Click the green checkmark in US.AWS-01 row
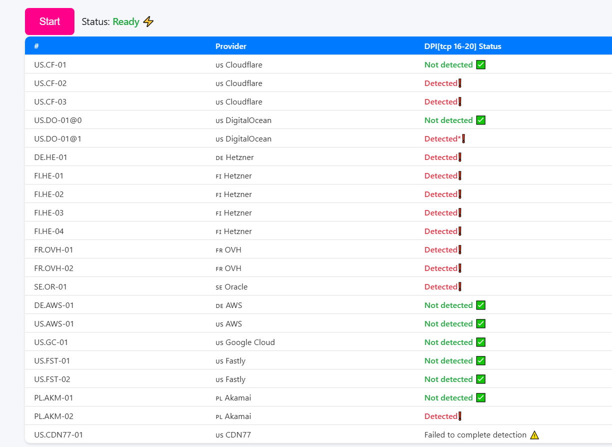This screenshot has width=612, height=447. tap(481, 323)
